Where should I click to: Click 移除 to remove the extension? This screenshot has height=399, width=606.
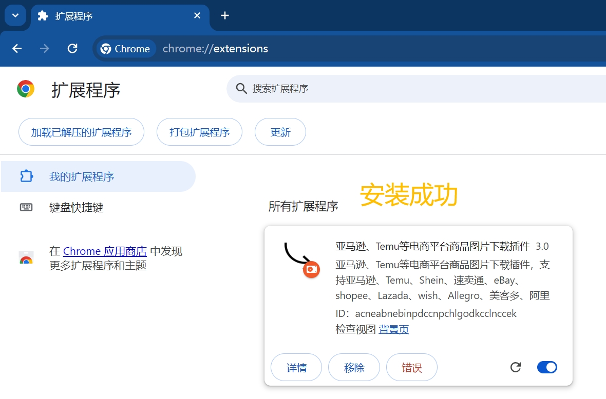point(354,367)
